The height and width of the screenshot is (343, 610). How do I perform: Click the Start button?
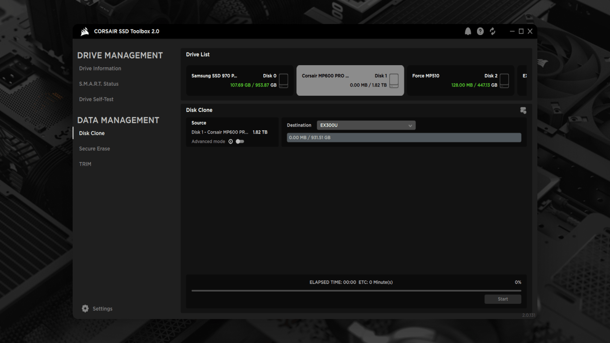click(x=503, y=299)
